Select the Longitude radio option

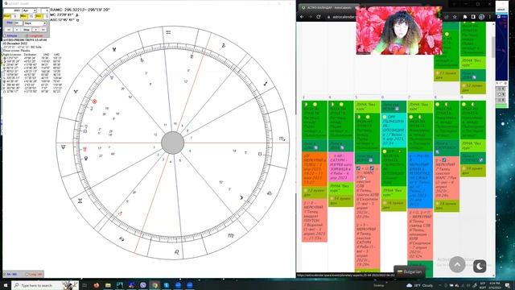(34, 35)
